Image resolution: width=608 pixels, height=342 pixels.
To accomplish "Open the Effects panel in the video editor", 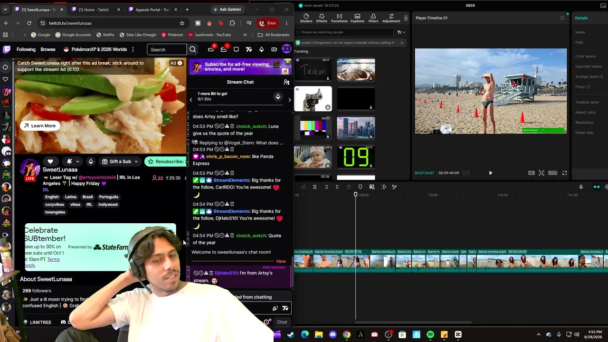I will point(322,18).
